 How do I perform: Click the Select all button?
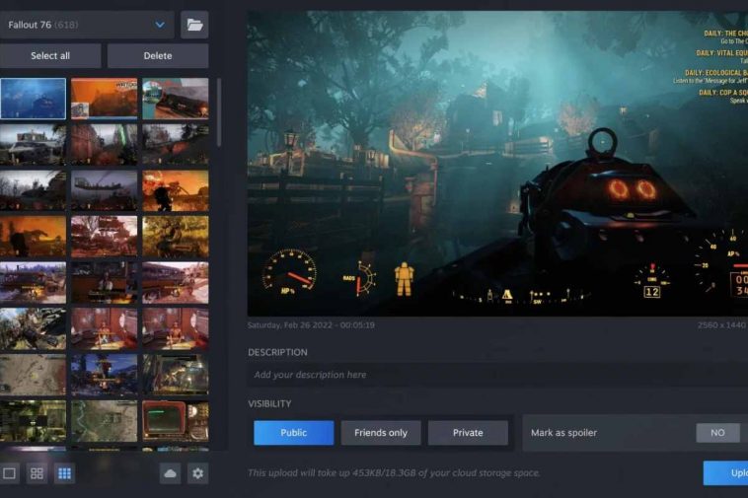(50, 56)
